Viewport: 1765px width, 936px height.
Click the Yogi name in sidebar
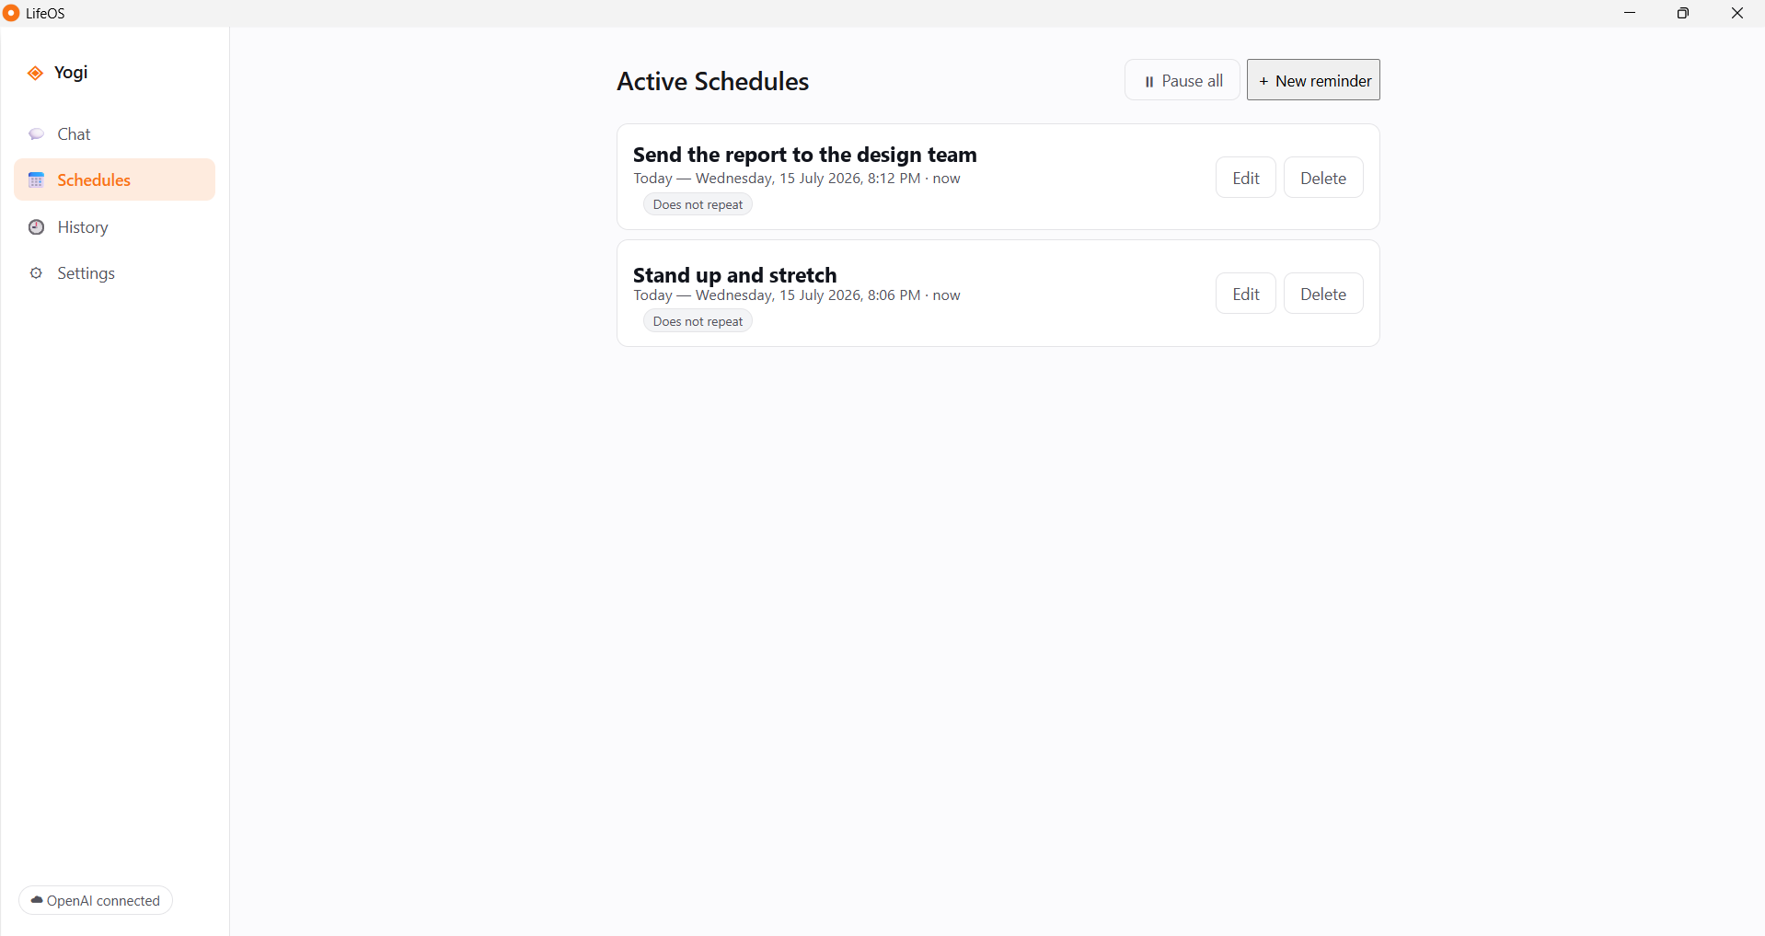coord(71,73)
